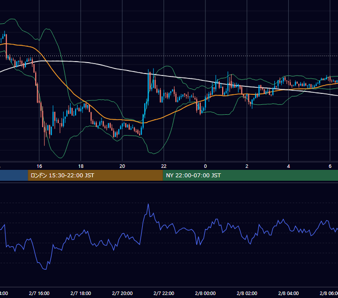
Task: Click the 18 hour label on price chart
Action: (81, 166)
